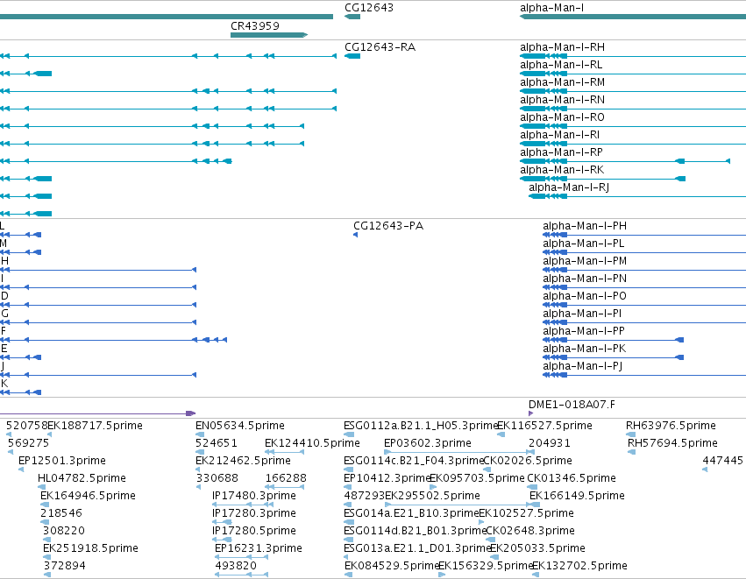Click EK212462.5prime EST label

pos(243,461)
